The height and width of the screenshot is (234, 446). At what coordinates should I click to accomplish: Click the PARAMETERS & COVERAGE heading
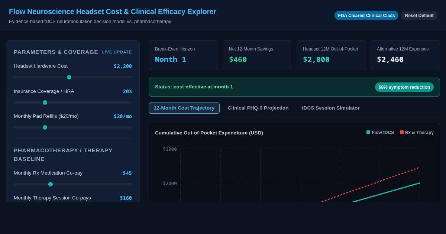pos(56,52)
